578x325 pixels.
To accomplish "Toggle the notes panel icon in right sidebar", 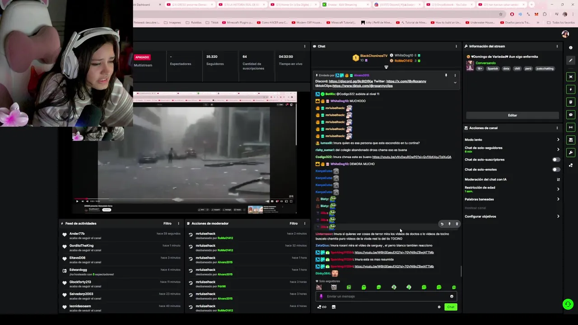I will [x=571, y=102].
